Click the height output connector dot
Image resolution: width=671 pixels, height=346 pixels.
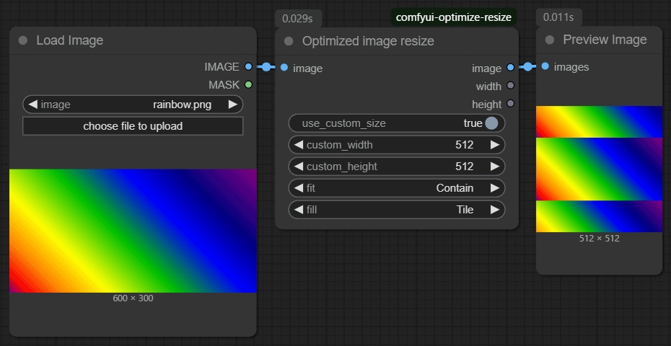pyautogui.click(x=511, y=105)
